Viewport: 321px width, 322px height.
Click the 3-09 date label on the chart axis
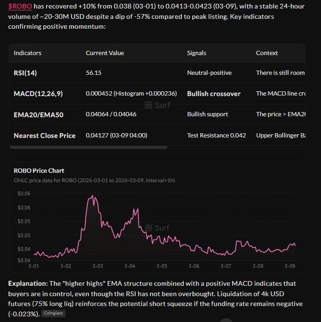(290, 266)
